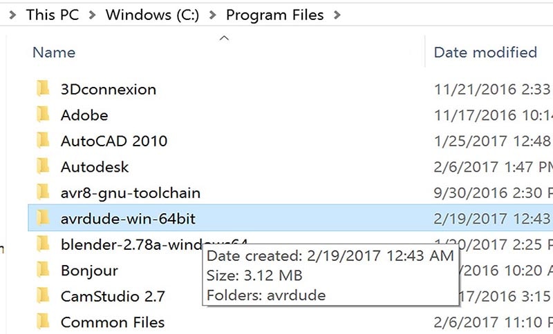The height and width of the screenshot is (334, 553).
Task: Select the Bonjour folder icon
Action: (43, 270)
